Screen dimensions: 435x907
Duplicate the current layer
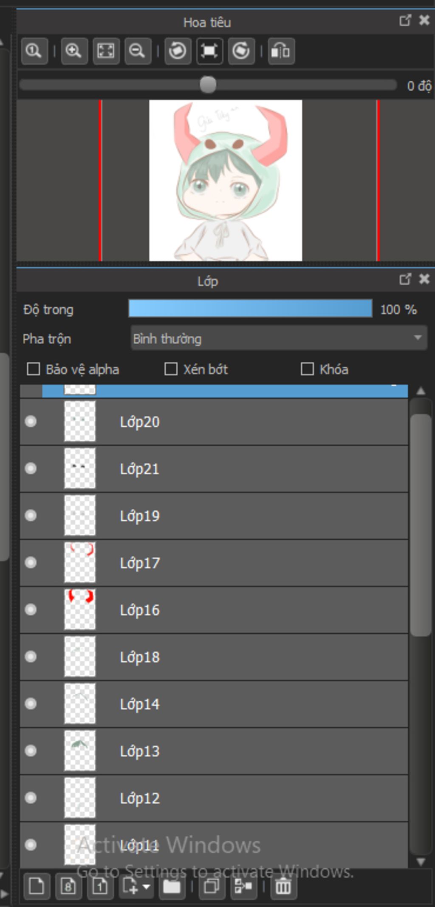click(211, 887)
